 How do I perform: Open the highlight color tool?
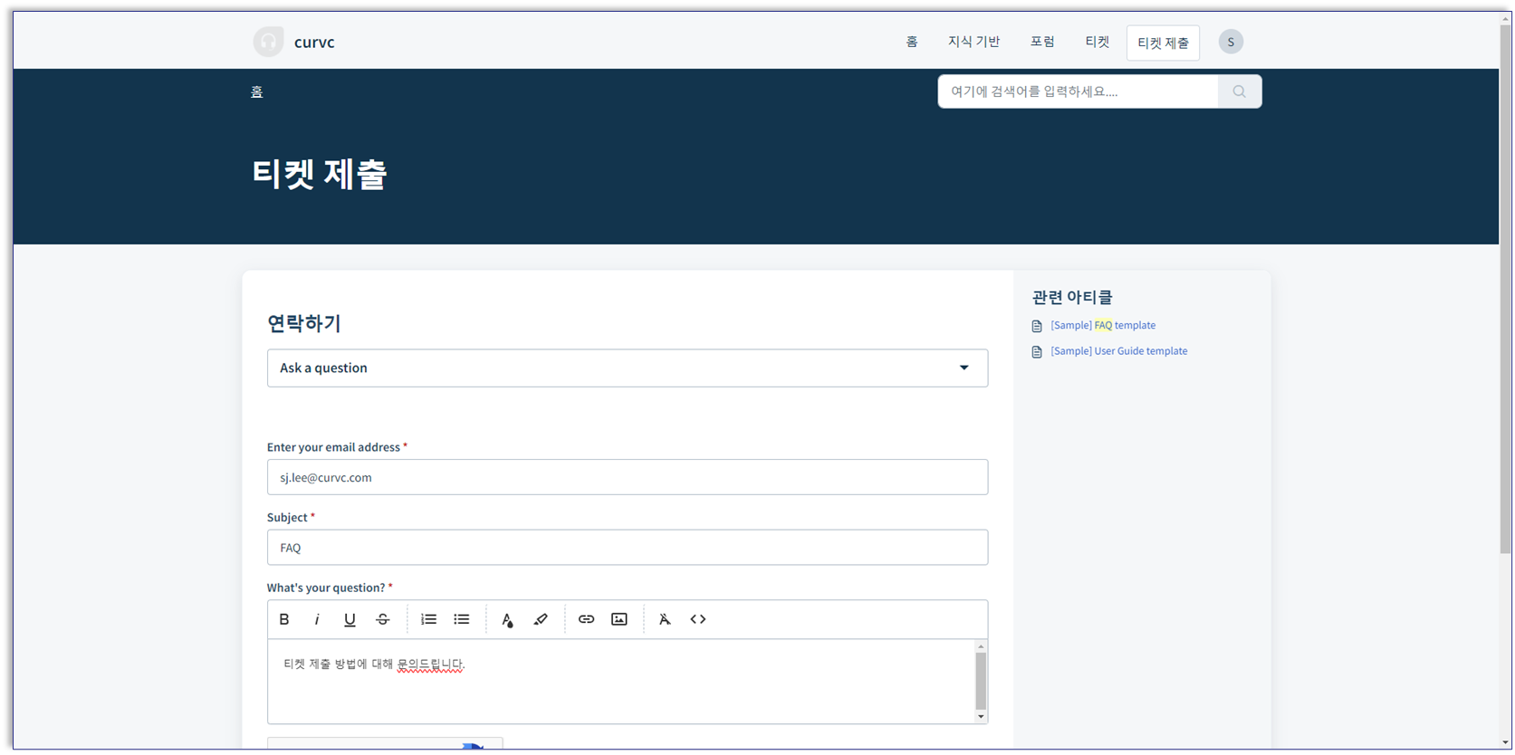click(x=541, y=619)
